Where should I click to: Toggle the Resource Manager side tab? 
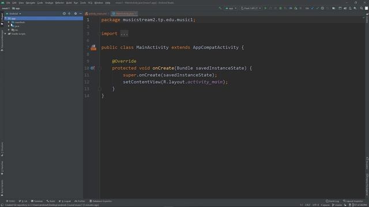point(2,40)
